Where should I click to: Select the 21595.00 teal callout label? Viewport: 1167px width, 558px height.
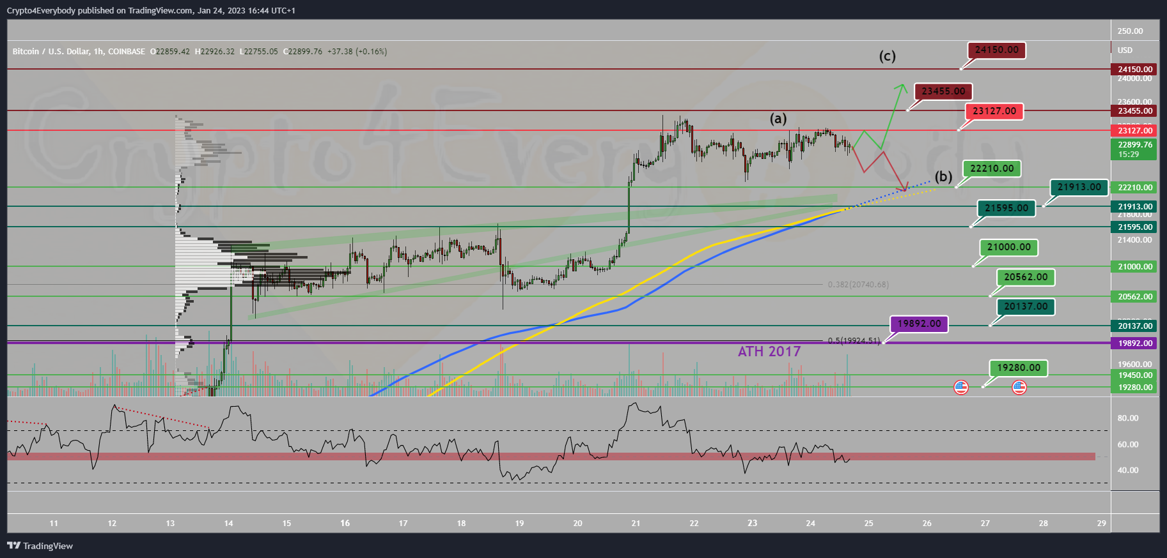pyautogui.click(x=1006, y=208)
